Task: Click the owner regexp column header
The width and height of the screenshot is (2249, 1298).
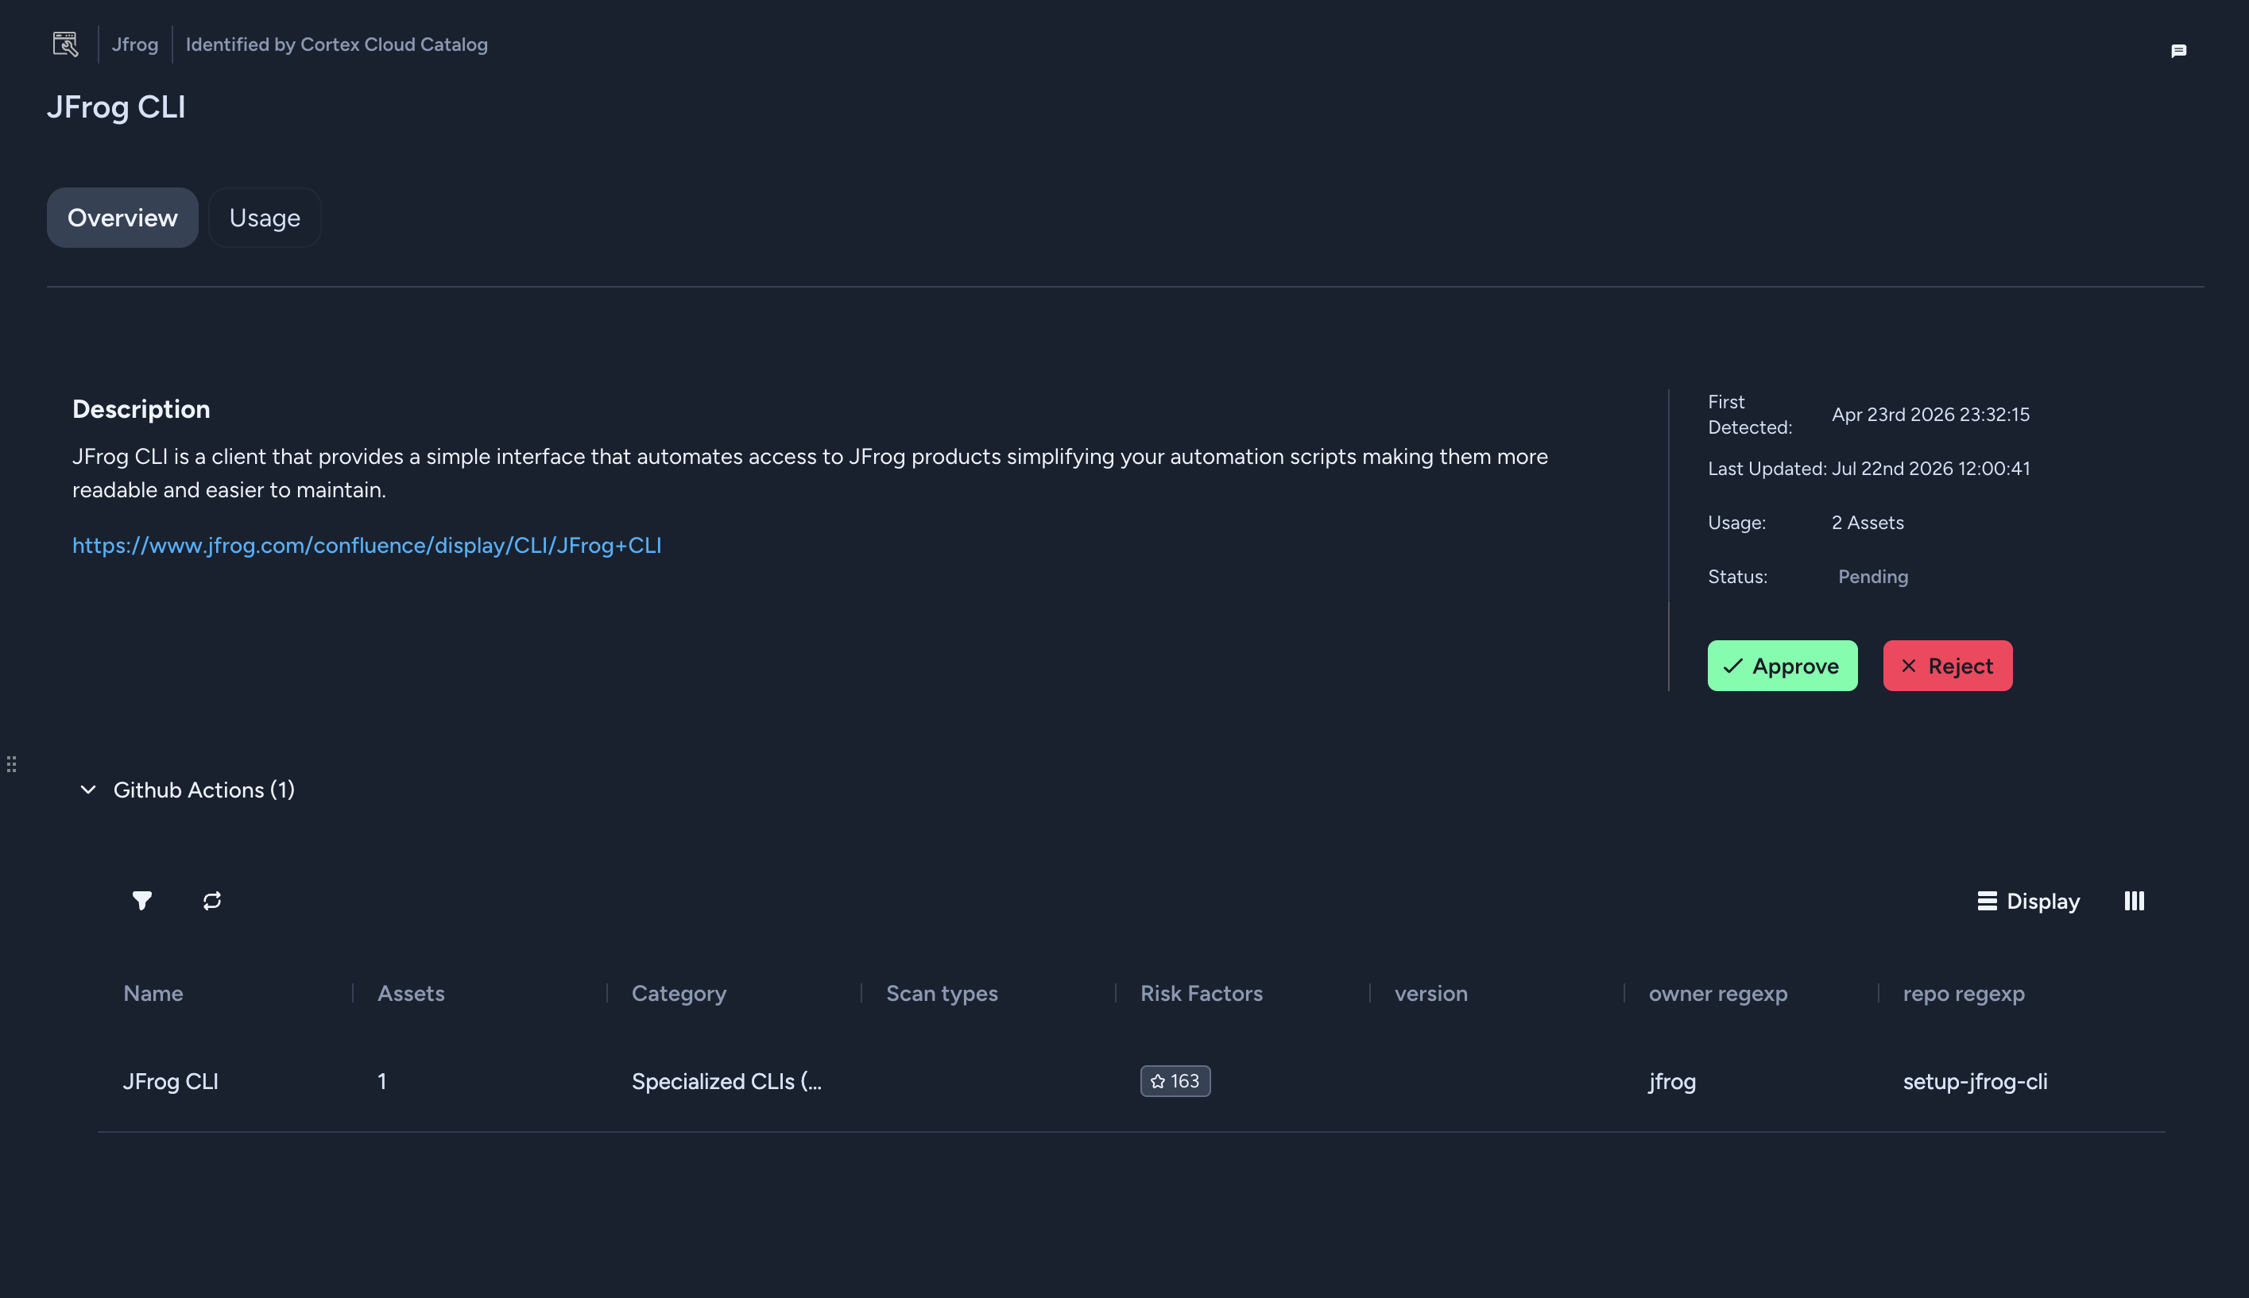Action: tap(1717, 993)
